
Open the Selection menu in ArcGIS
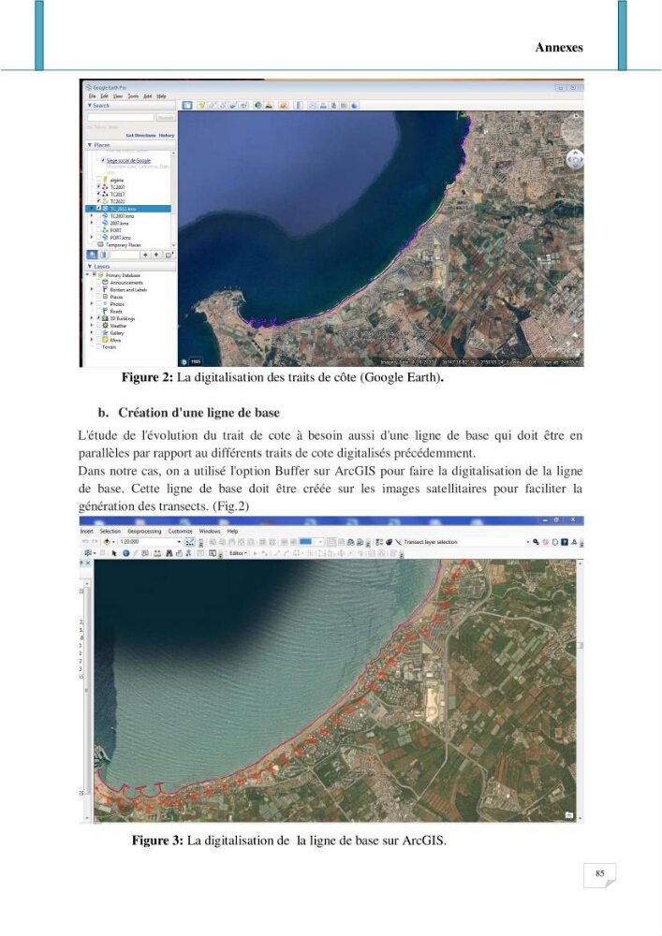(110, 531)
